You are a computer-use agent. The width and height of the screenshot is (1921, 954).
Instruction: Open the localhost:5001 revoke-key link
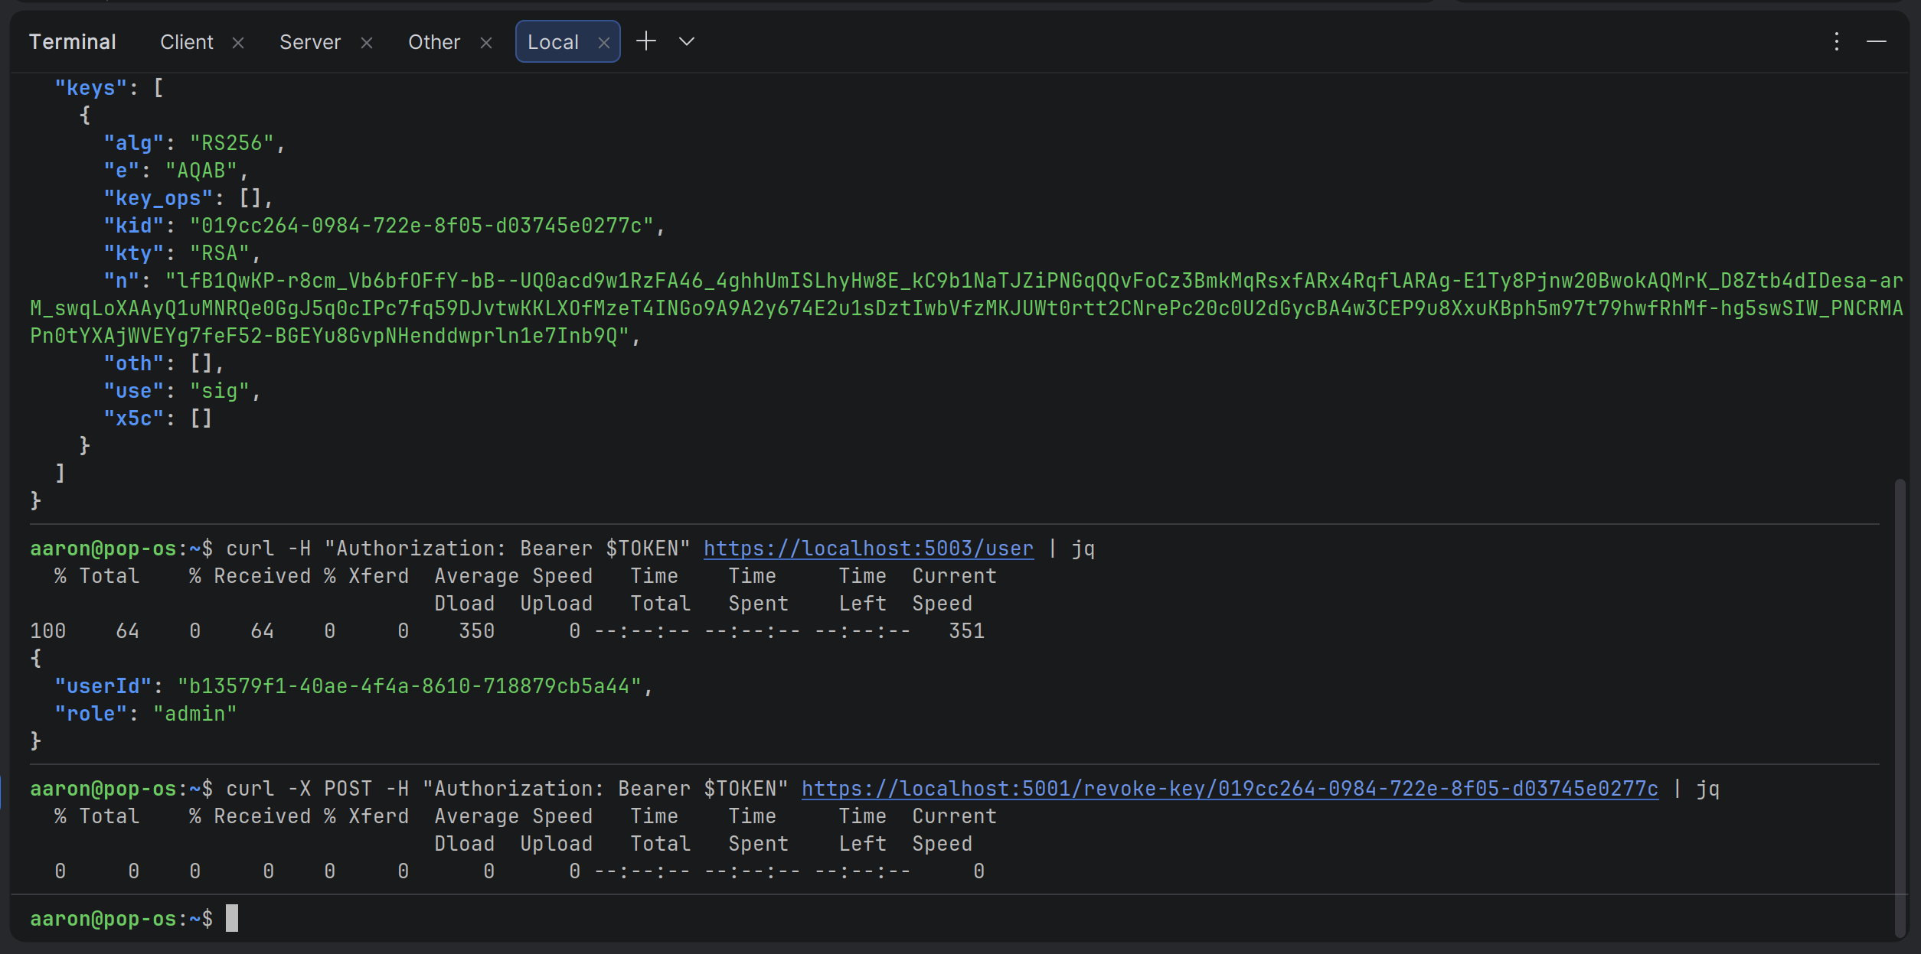pos(1230,789)
